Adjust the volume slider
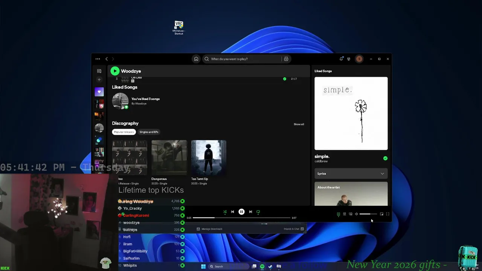This screenshot has height=271, width=482. click(x=368, y=214)
